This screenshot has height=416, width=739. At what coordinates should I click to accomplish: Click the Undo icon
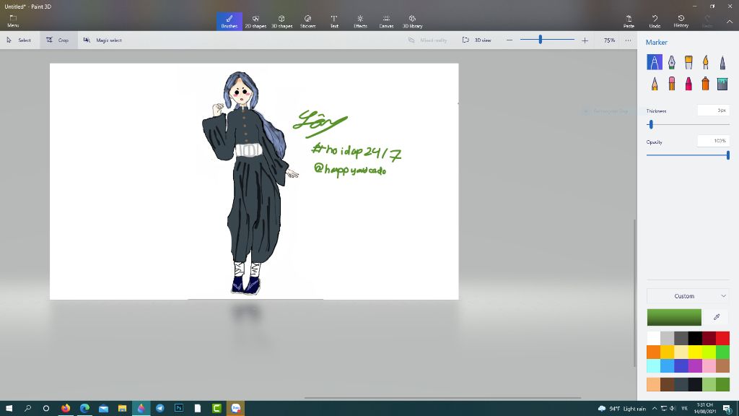(655, 21)
